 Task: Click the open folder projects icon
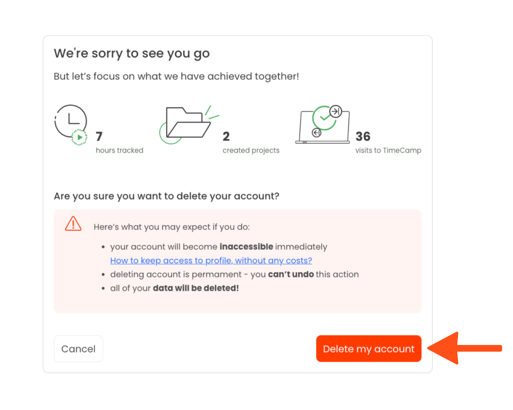(188, 123)
